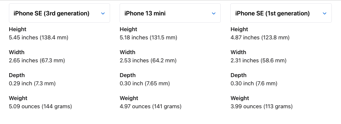
Task: Click the 2.31 inches (58.6 mm) width value
Action: coord(258,61)
